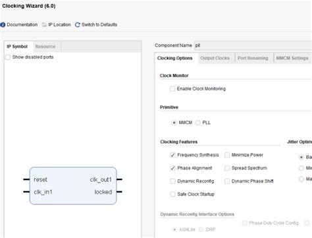This screenshot has height=238, width=312.
Task: Enable the Show disabled ports checkbox
Action: (8, 57)
